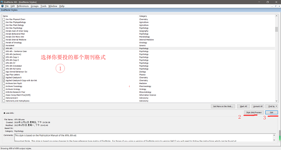Click the Comments box scroll-up arrow
The width and height of the screenshot is (281, 150).
[274, 135]
